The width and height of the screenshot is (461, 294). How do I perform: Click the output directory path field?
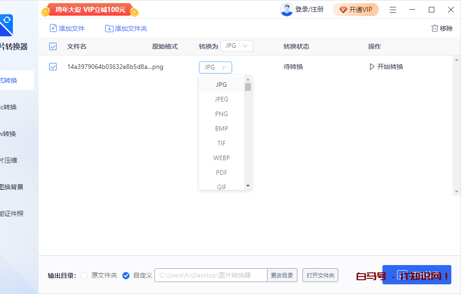[211, 276]
